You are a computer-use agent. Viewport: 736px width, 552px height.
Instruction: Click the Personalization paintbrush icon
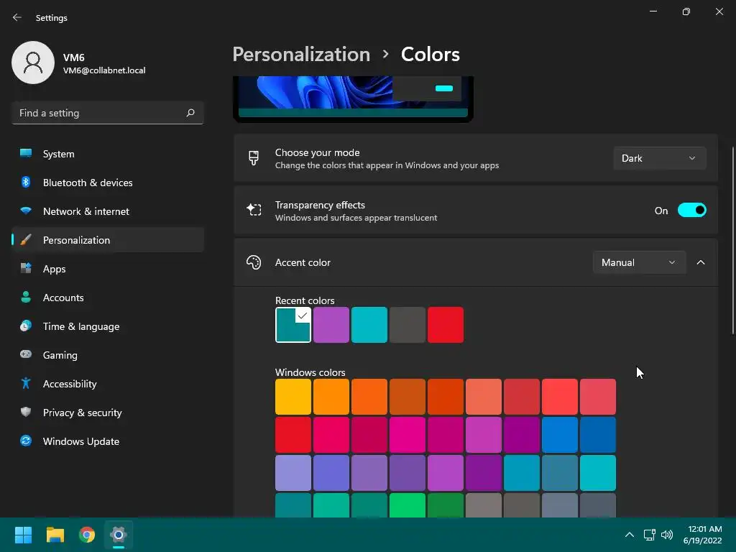click(26, 240)
